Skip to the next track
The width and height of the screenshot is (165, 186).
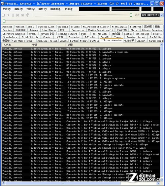[x=22, y=15]
